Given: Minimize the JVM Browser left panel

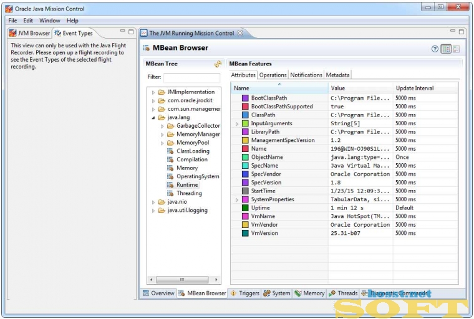Looking at the screenshot, I should click(x=122, y=31).
